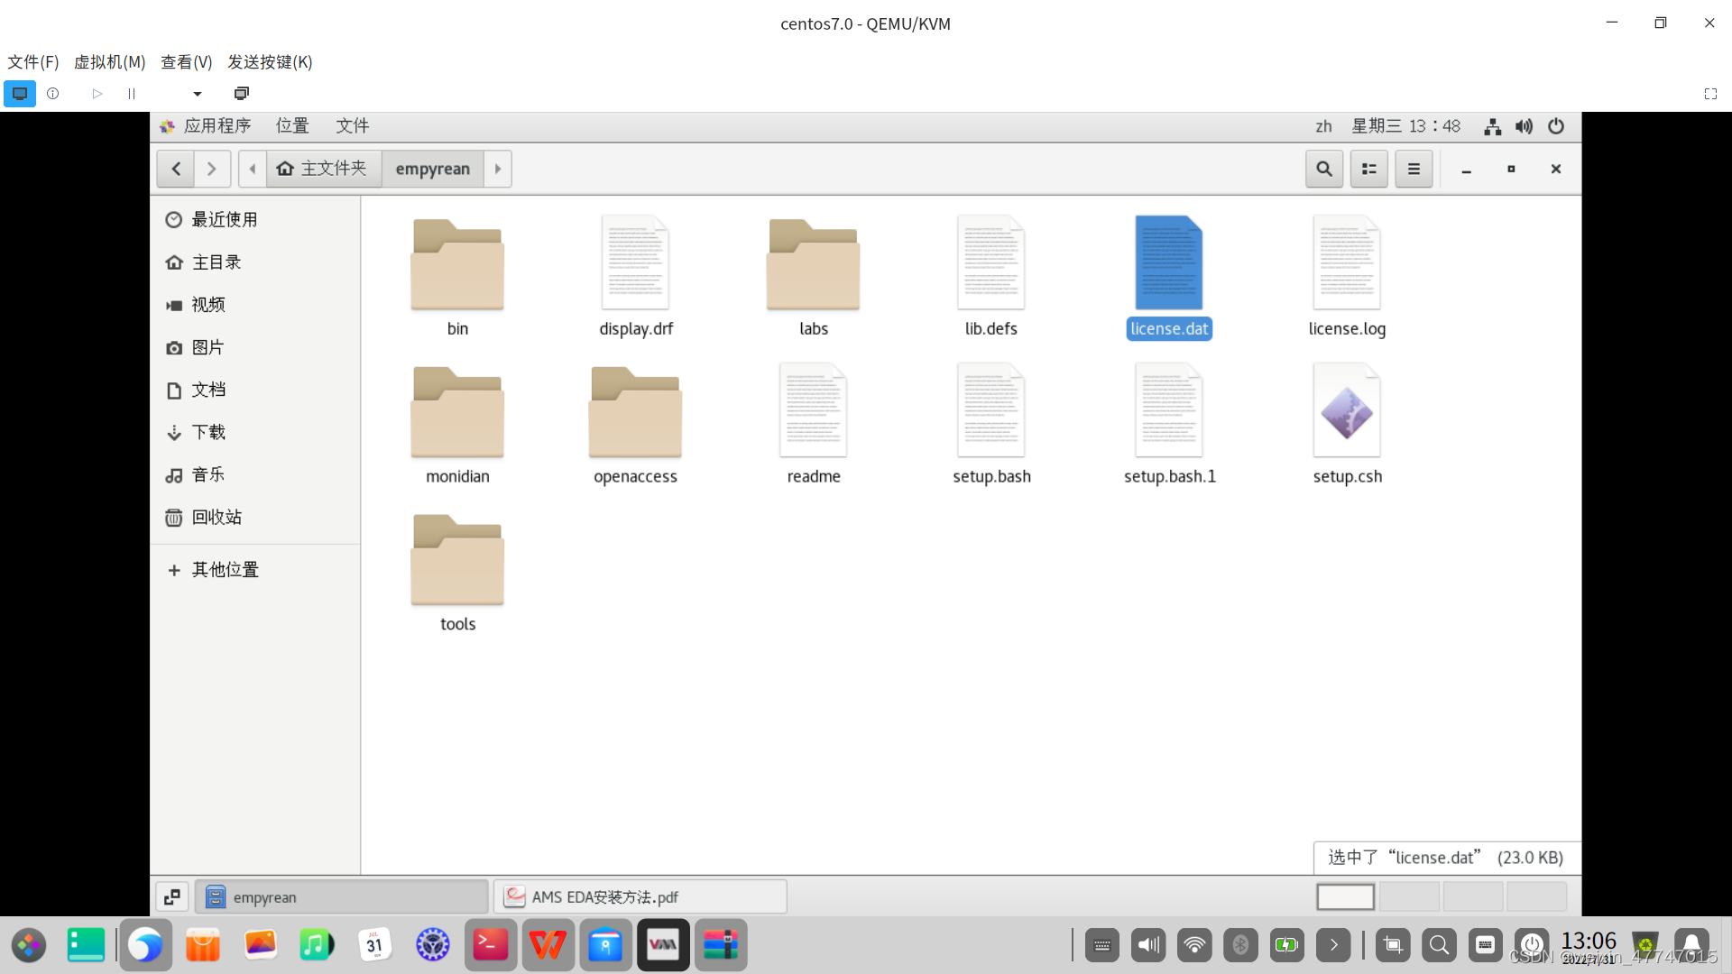Click the search icon in file manager toolbar
The image size is (1732, 974).
1323,169
